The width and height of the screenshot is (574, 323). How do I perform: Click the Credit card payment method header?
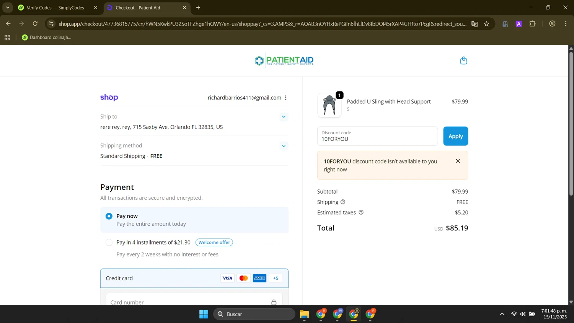194,278
